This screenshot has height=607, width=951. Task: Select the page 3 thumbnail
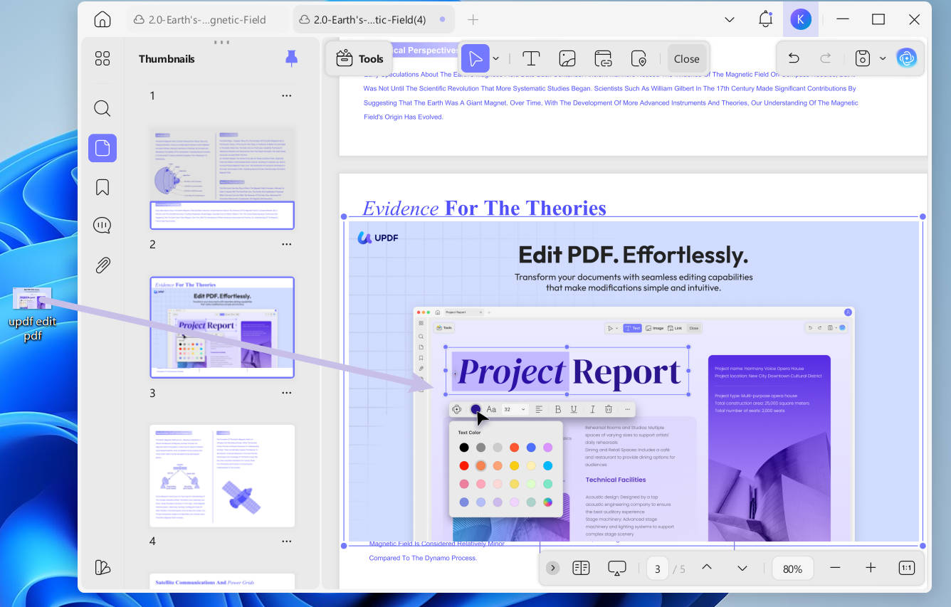point(222,327)
